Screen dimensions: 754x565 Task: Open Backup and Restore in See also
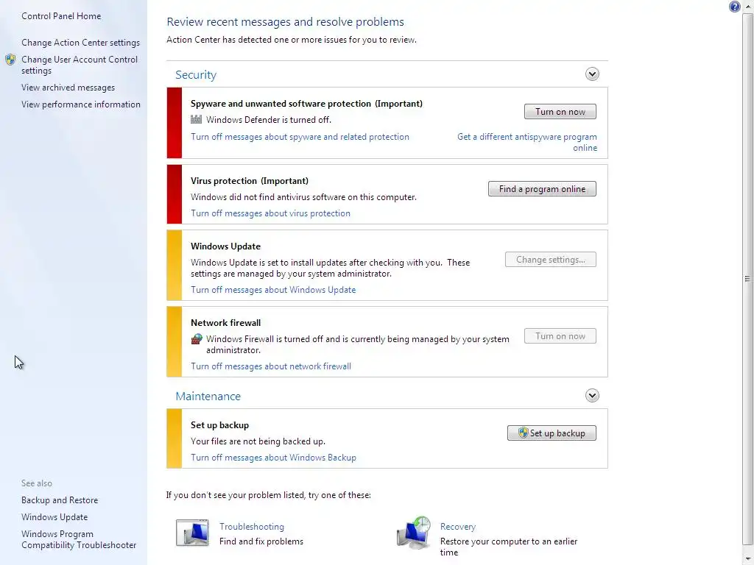60,500
